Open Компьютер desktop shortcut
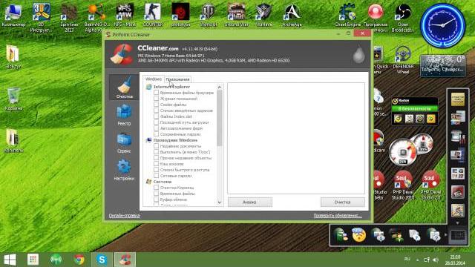Screen dimensions: 475x267 click(13, 15)
